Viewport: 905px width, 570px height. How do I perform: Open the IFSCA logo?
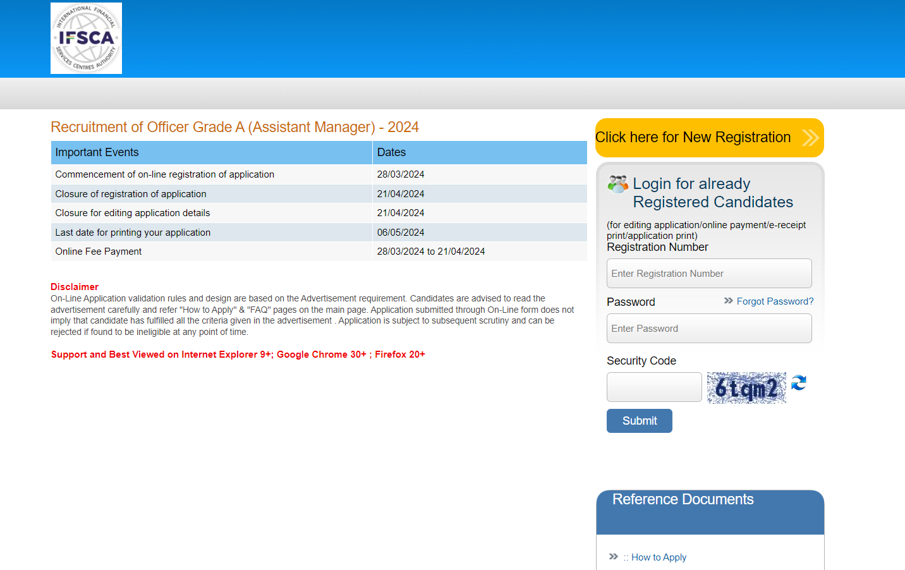86,38
